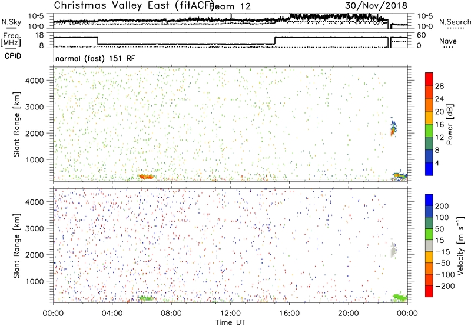Click the '08:00' time axis tick label
Viewport: 471px width, 326px height.
pos(171,313)
